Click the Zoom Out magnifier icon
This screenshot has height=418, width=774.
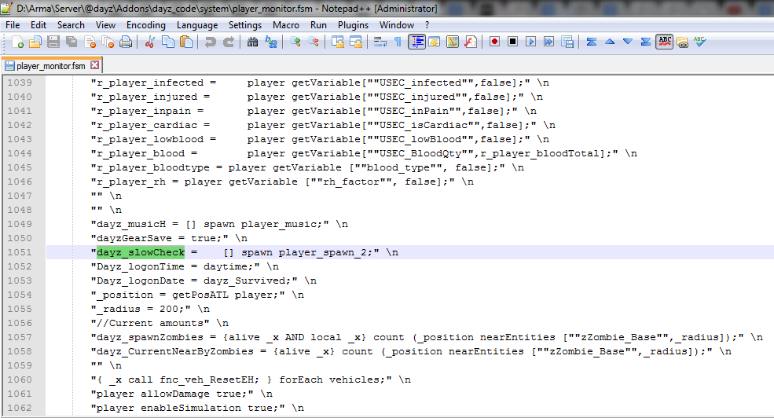pyautogui.click(x=314, y=42)
